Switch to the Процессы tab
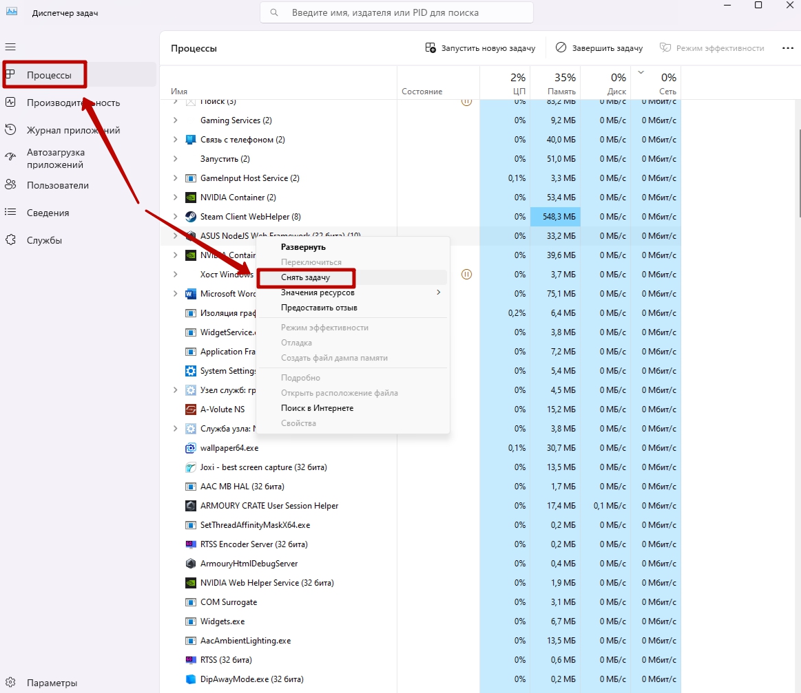Image resolution: width=801 pixels, height=693 pixels. (x=79, y=74)
